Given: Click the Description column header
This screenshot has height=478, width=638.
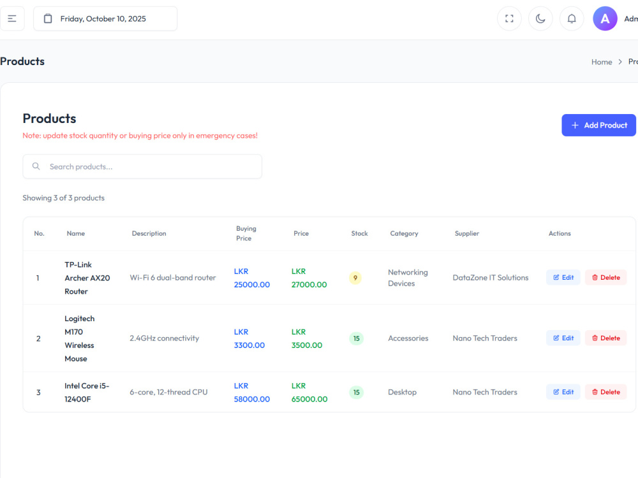Looking at the screenshot, I should [149, 233].
